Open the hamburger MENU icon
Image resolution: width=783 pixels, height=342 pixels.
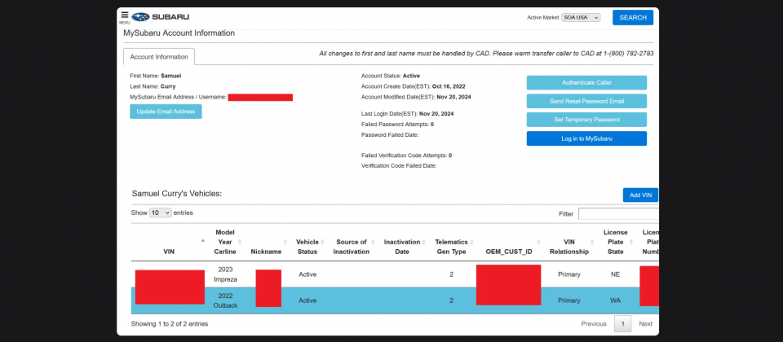[124, 15]
